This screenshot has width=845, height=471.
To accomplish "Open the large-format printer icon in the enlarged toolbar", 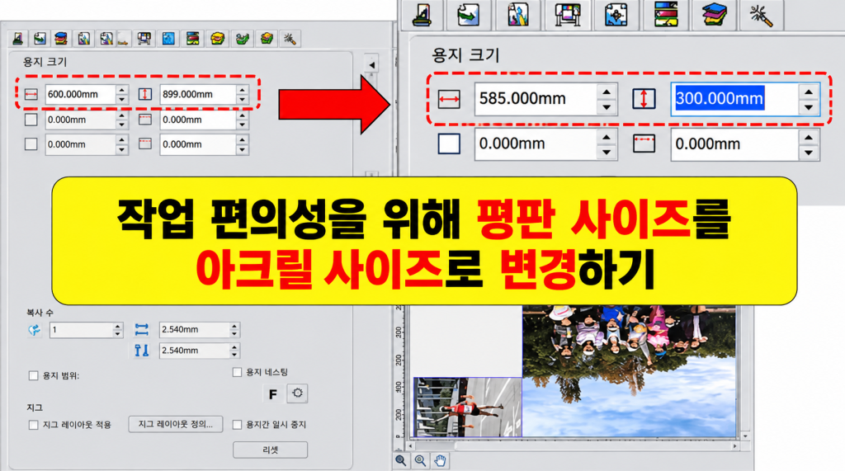I will pos(568,15).
